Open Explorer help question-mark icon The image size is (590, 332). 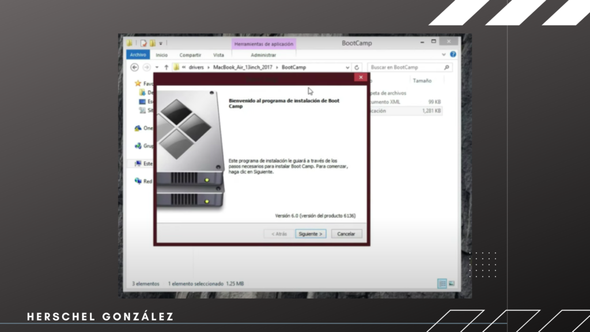point(453,55)
